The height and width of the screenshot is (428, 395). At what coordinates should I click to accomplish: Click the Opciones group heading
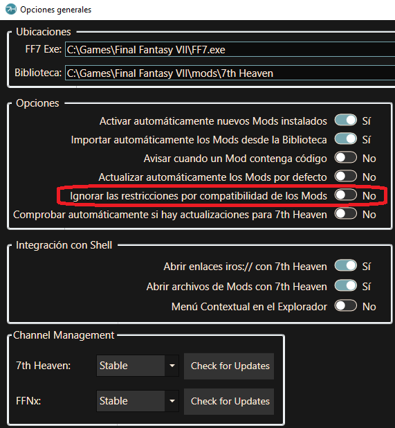(x=37, y=103)
